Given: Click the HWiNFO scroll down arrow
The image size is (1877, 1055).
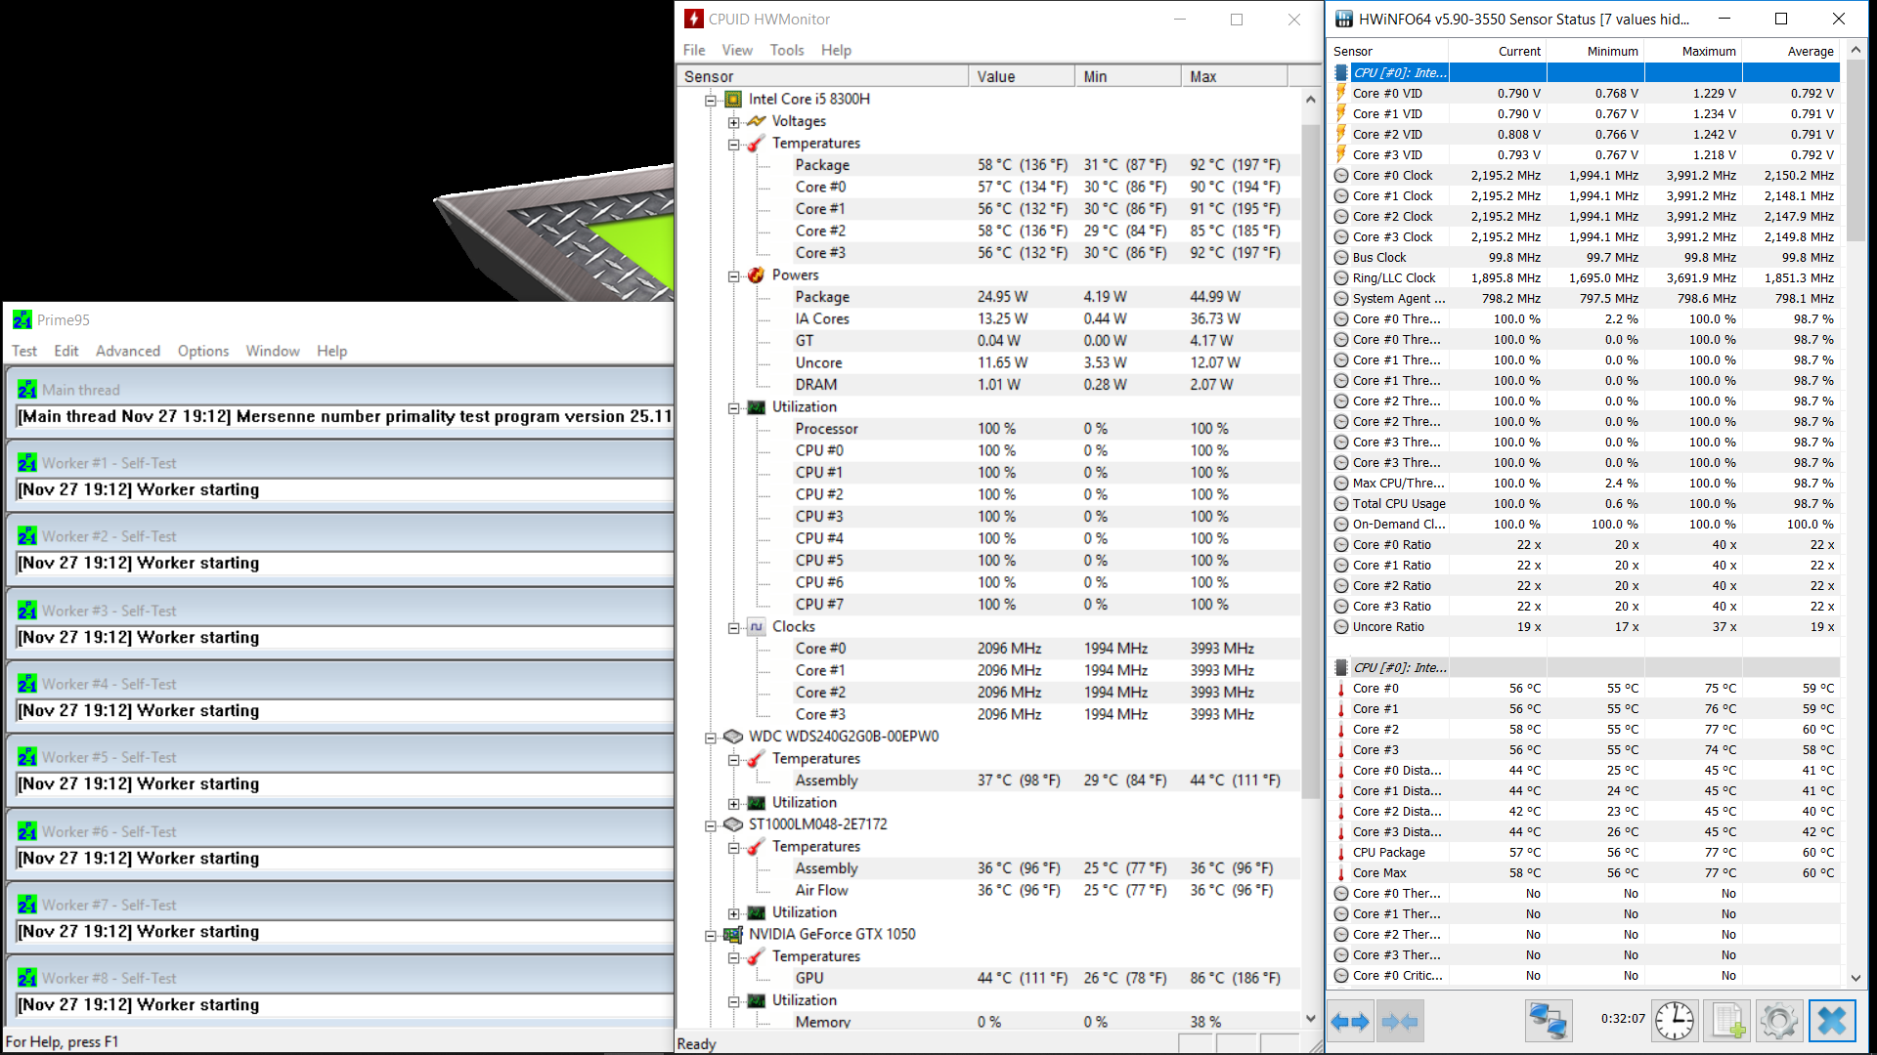Looking at the screenshot, I should 1855,977.
